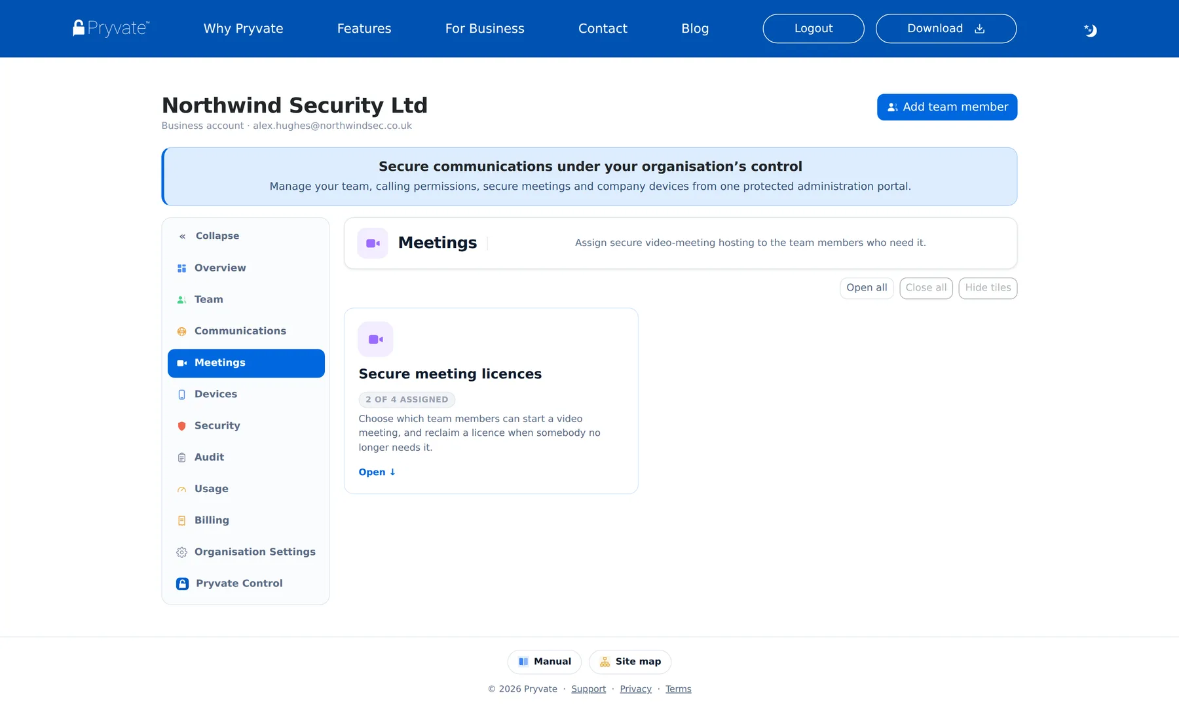Viewport: 1179px width, 710px height.
Task: Switch to Security section
Action: [x=246, y=426]
